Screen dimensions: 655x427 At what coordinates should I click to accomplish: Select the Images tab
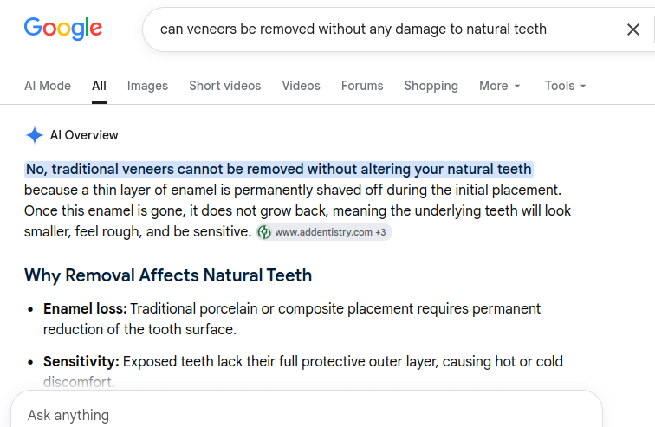pyautogui.click(x=147, y=86)
